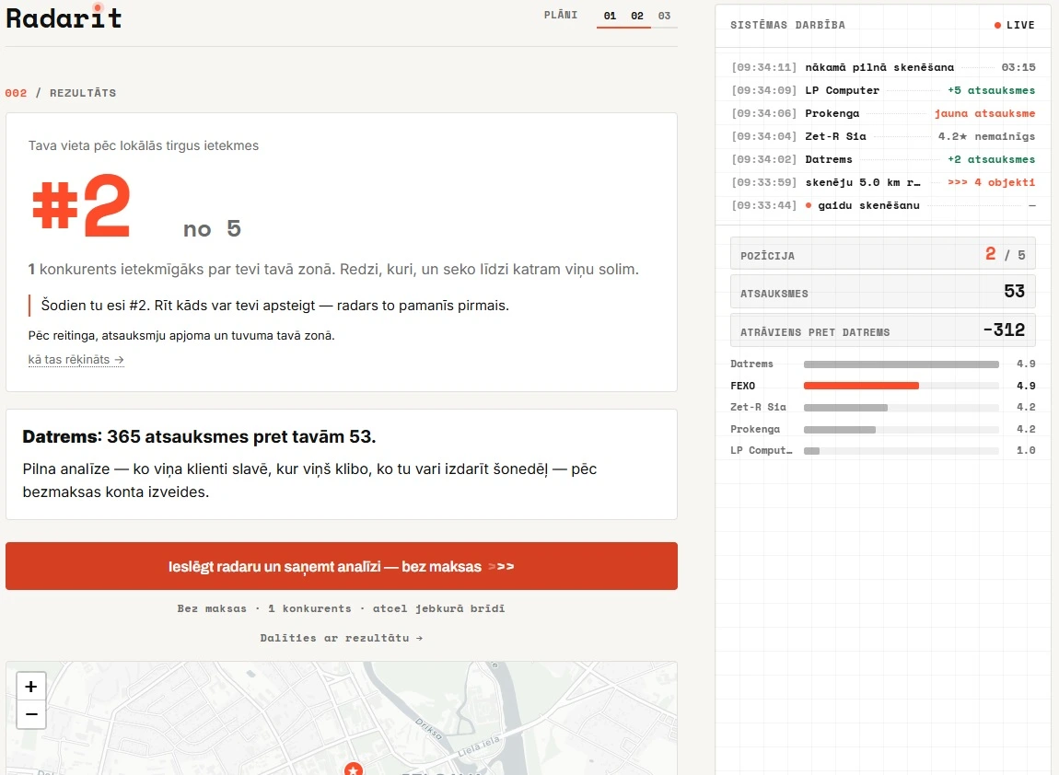Go to step 02 tab
1059x775 pixels.
[x=637, y=16]
